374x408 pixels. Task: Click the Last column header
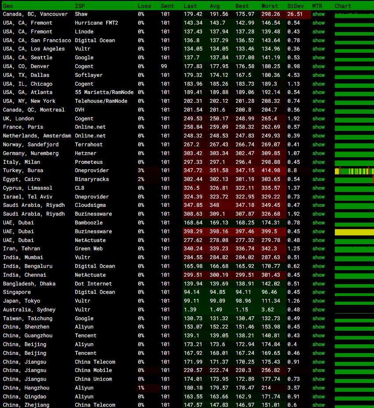click(x=190, y=6)
